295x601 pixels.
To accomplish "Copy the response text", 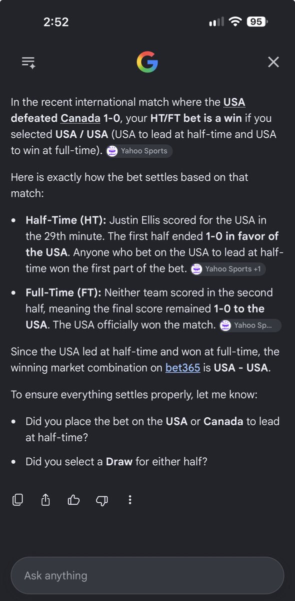I will pyautogui.click(x=18, y=499).
